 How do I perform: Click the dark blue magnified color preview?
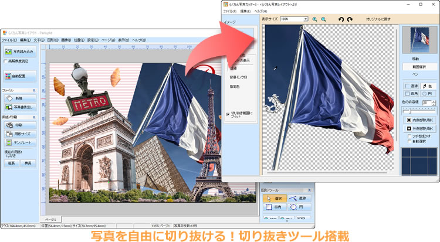pos(419,162)
